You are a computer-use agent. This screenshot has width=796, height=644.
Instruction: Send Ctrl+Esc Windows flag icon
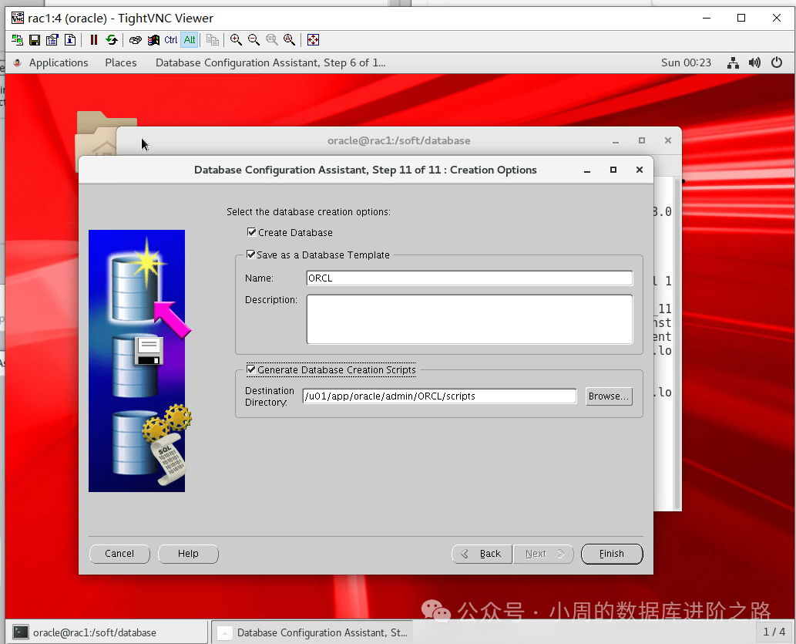[x=153, y=39]
